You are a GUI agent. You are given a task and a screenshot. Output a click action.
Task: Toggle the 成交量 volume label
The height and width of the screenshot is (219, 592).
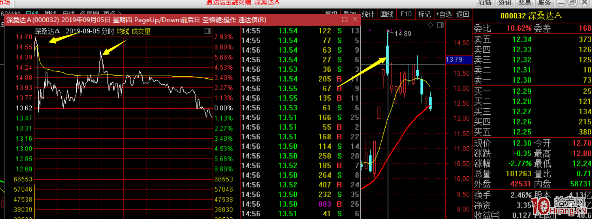click(x=141, y=31)
